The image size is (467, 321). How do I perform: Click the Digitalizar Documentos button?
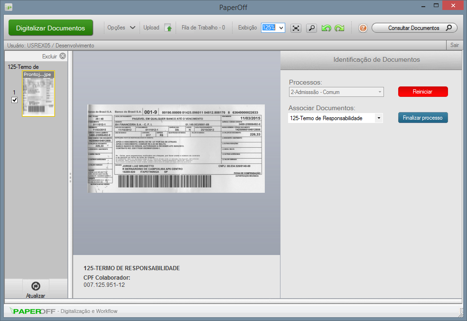(x=51, y=28)
